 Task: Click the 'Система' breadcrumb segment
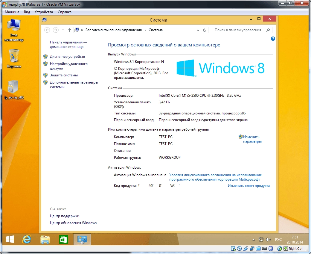coord(155,30)
